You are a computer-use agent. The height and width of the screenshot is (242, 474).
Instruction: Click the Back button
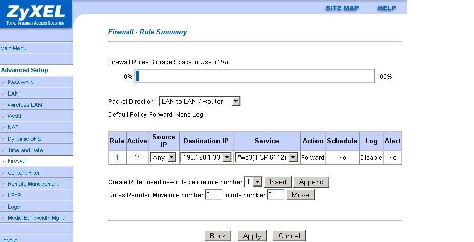(218, 236)
